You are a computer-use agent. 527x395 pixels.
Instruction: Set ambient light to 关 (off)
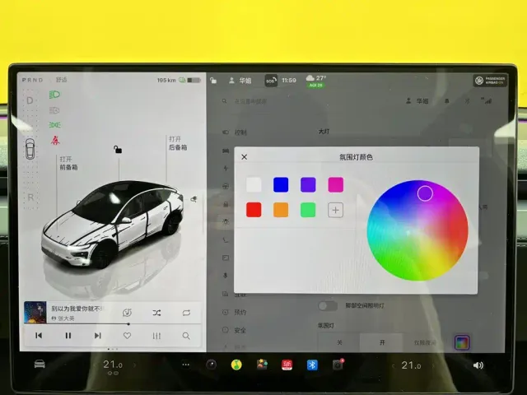[339, 342]
